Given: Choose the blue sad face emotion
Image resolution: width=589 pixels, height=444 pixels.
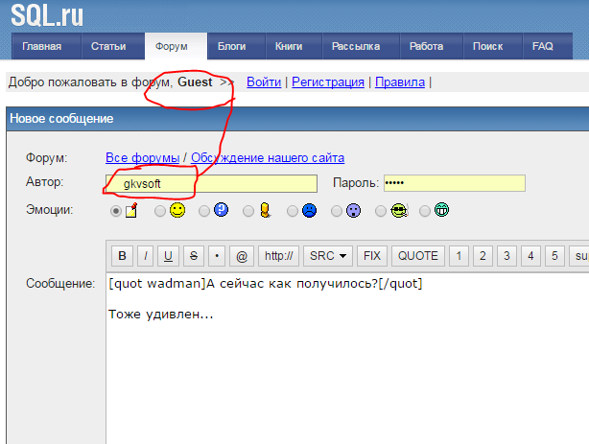Looking at the screenshot, I should tap(309, 211).
